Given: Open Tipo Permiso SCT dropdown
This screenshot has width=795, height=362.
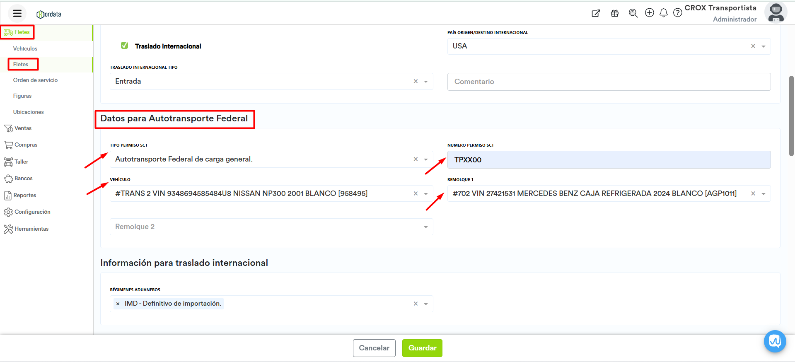Looking at the screenshot, I should pyautogui.click(x=425, y=159).
